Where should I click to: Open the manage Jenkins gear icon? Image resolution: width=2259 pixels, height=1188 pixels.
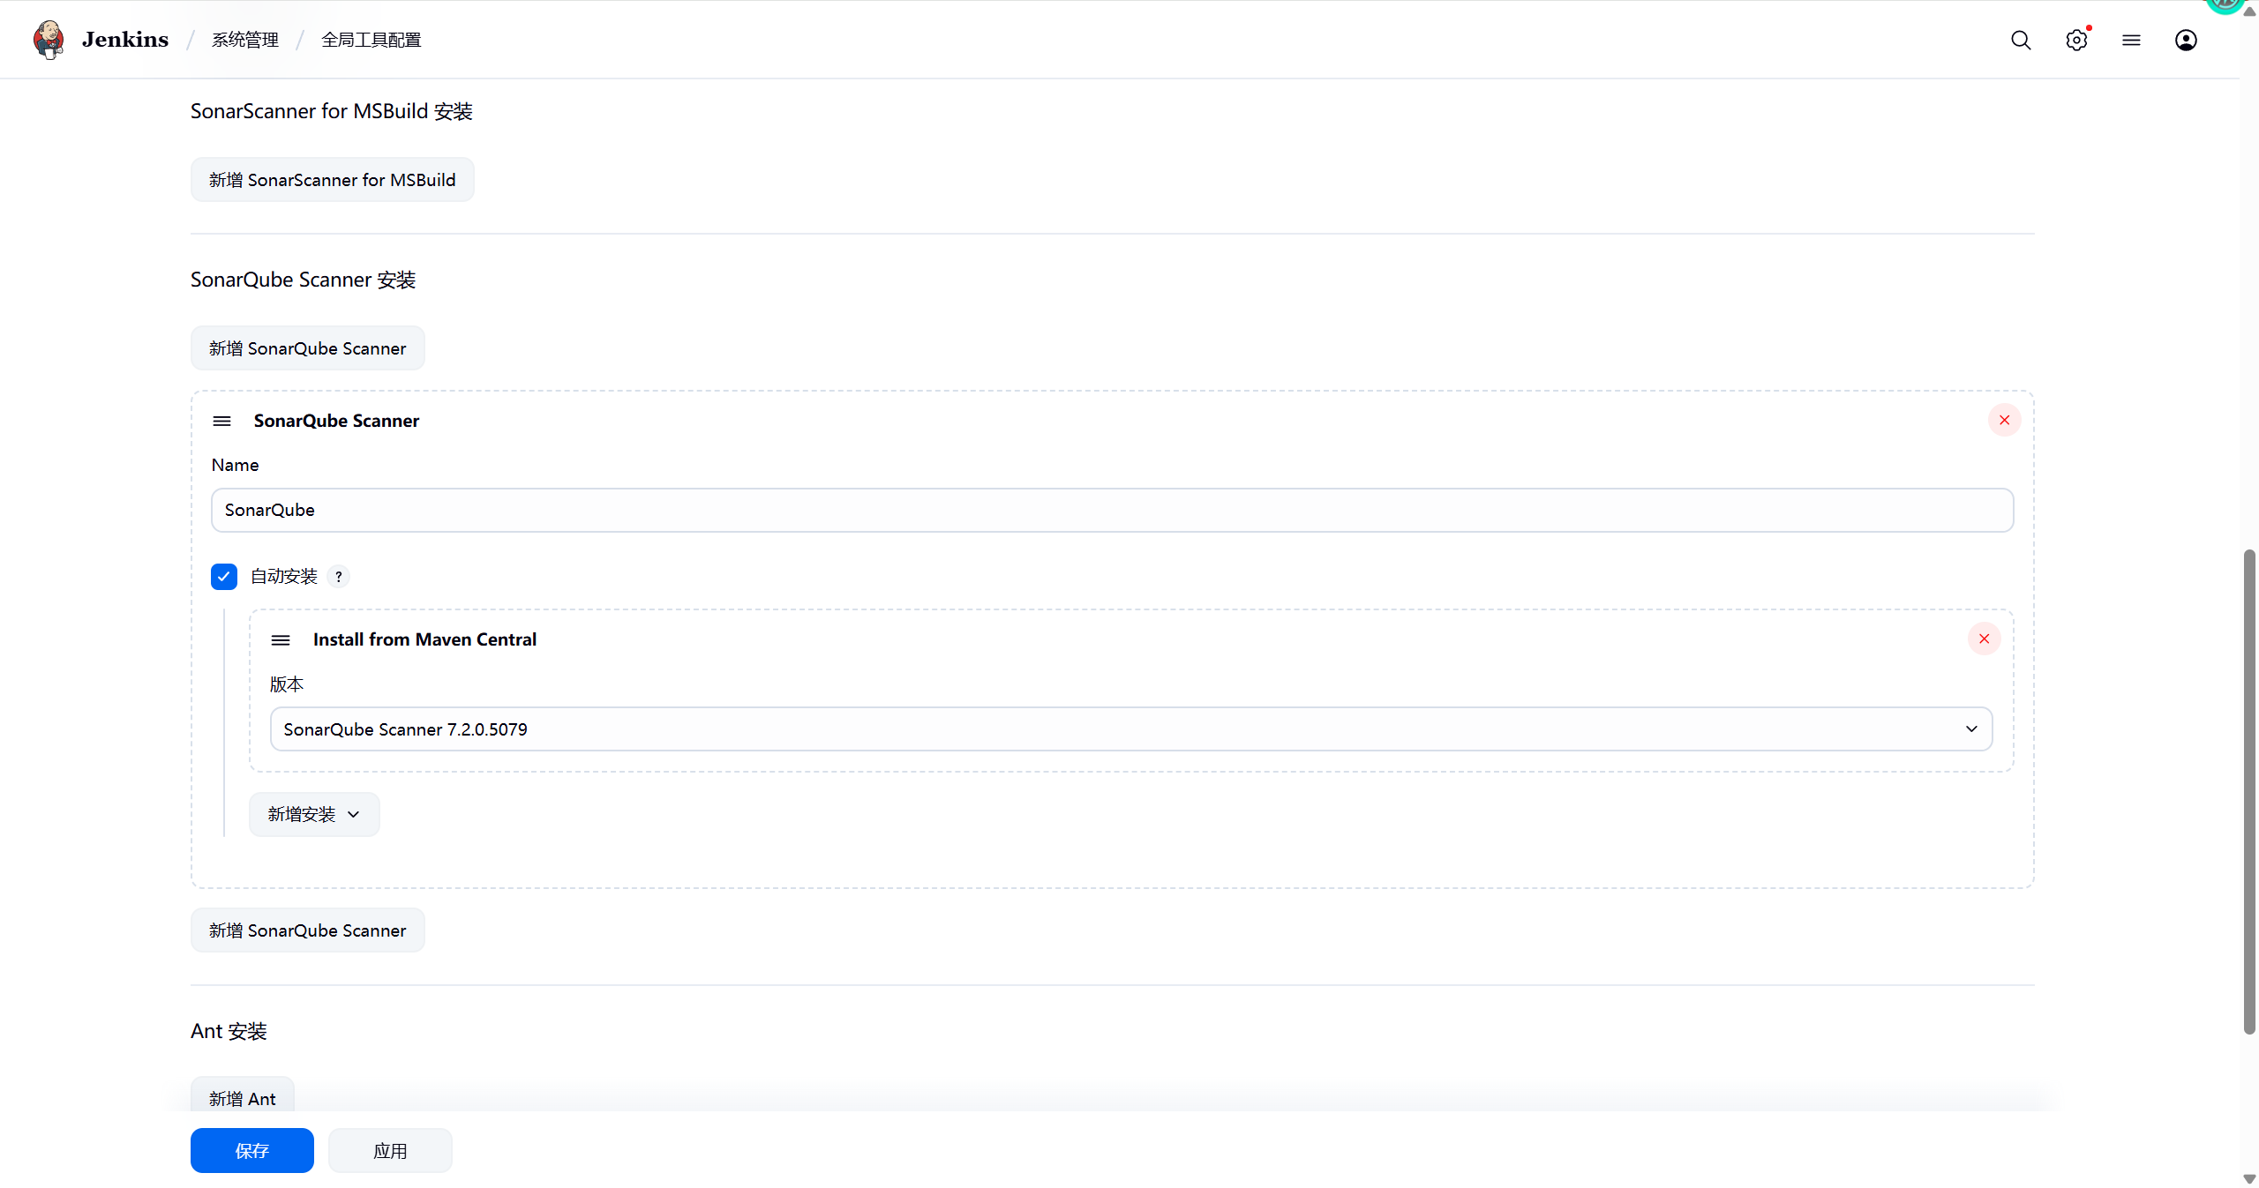pyautogui.click(x=2076, y=40)
